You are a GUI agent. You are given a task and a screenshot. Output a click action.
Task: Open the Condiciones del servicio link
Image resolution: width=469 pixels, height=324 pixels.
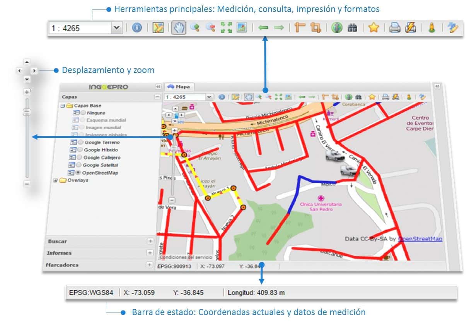click(186, 257)
